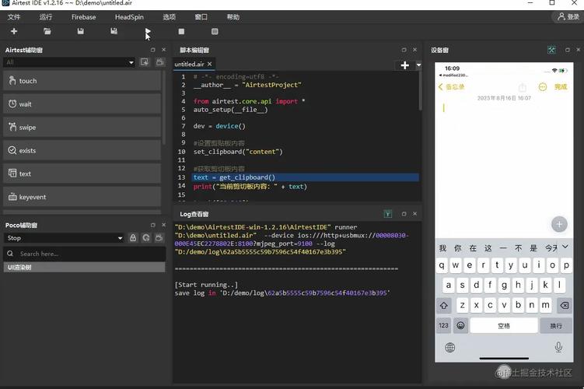Toggle the Log viewer filter icon
Viewport: 584px width, 389px height.
pos(388,214)
